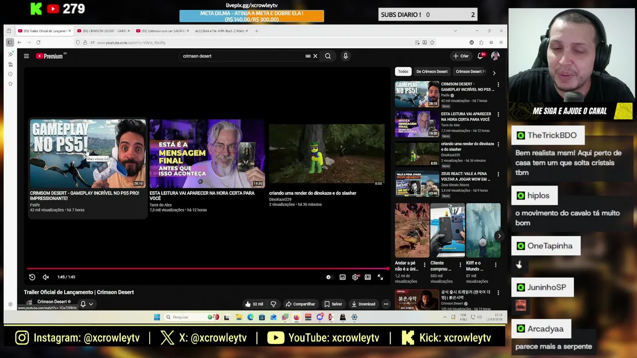This screenshot has height=358, width=637.
Task: Run search with magnifier button
Action: pos(328,56)
